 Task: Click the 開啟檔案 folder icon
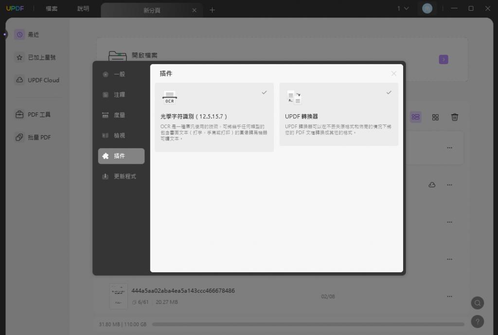pyautogui.click(x=118, y=56)
